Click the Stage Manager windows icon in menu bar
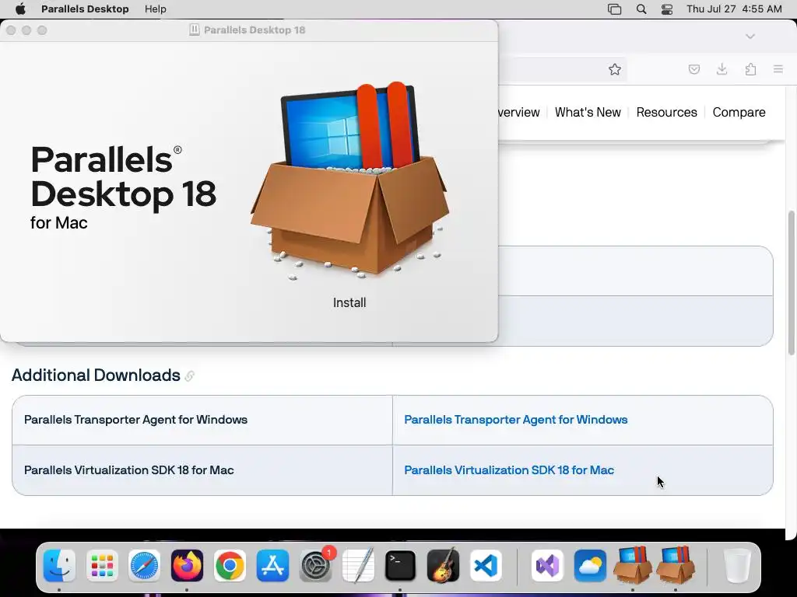797x597 pixels. 615,9
